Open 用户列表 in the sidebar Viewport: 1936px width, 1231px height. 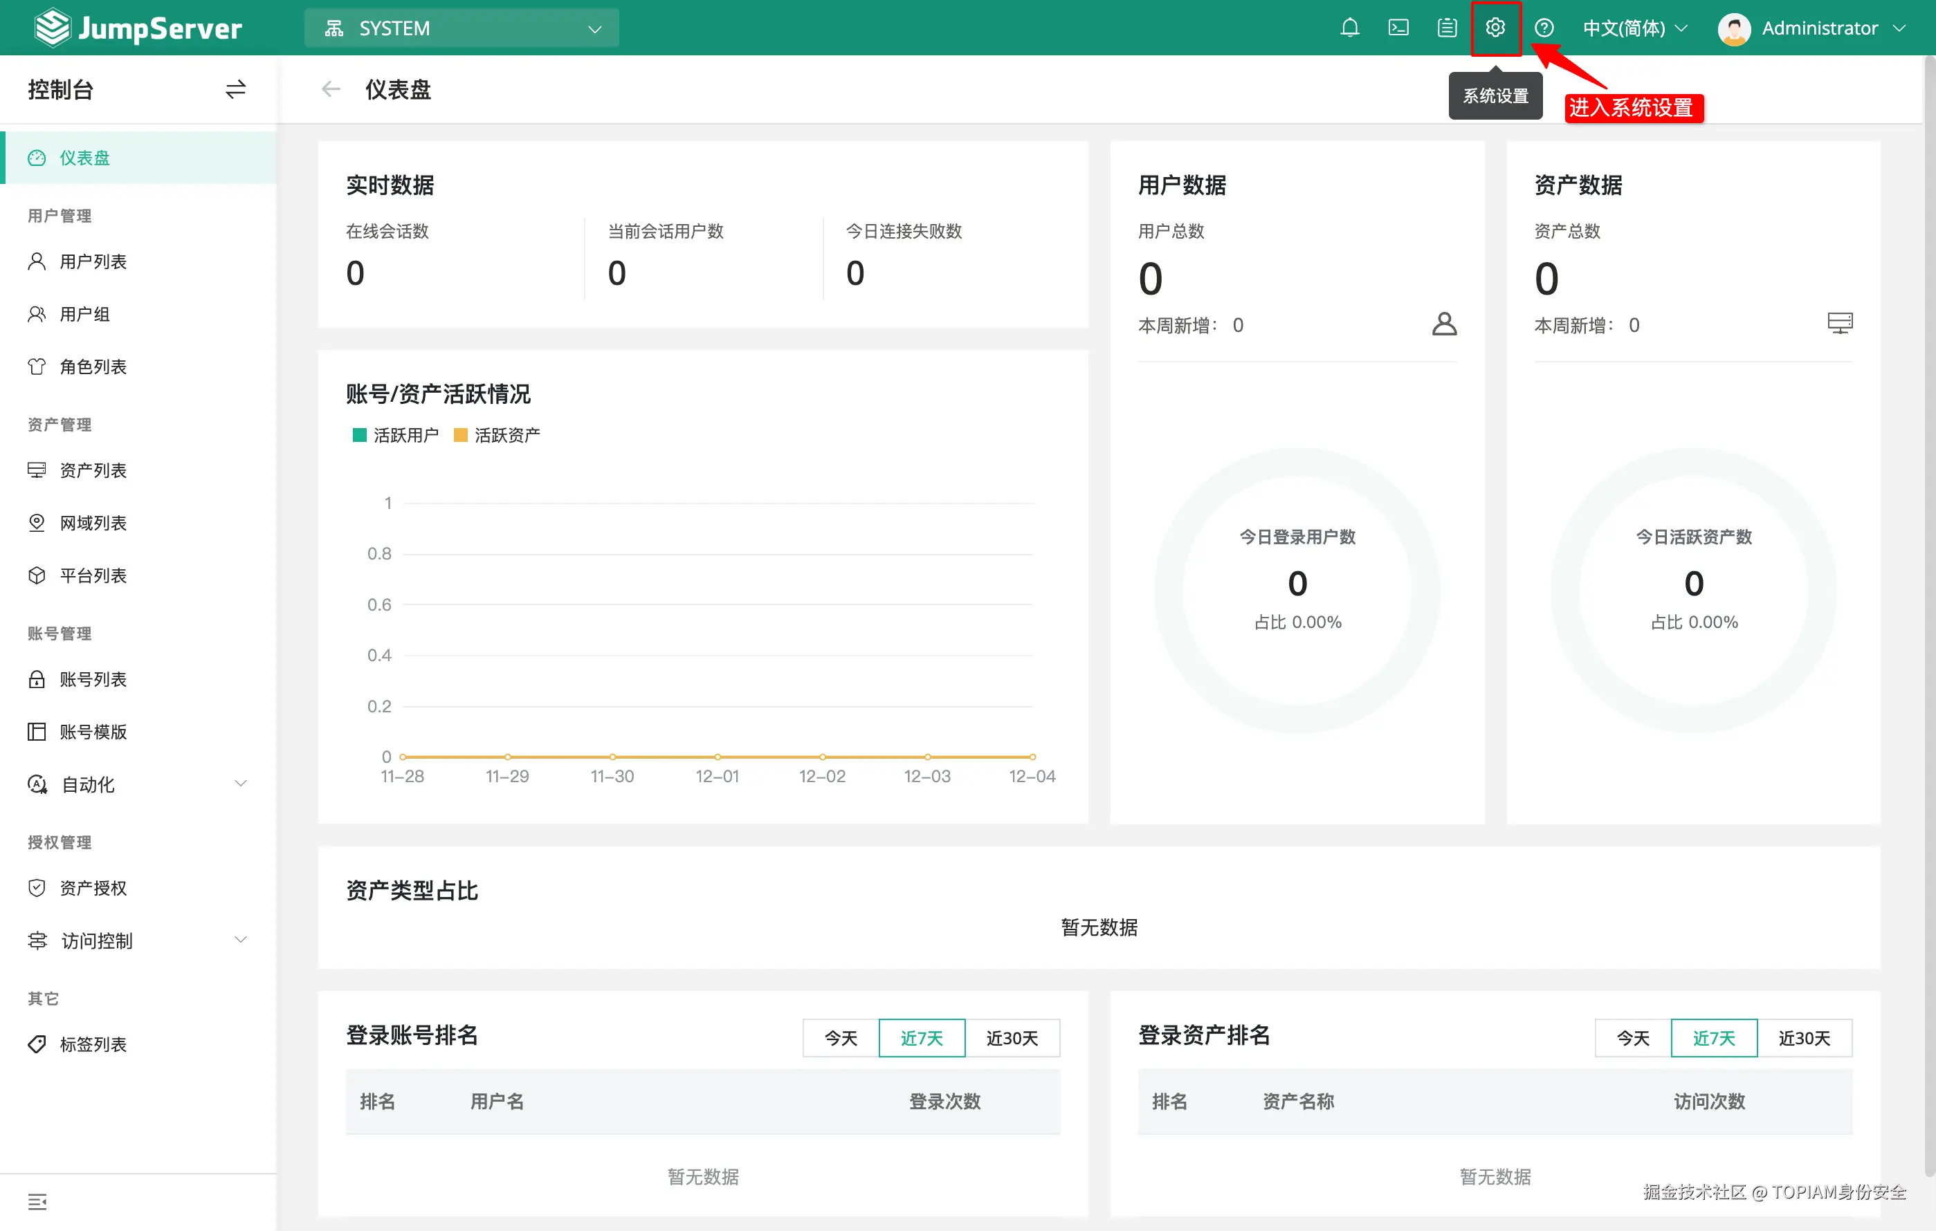click(x=93, y=261)
